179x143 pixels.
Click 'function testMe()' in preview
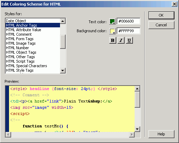[x=43, y=126]
